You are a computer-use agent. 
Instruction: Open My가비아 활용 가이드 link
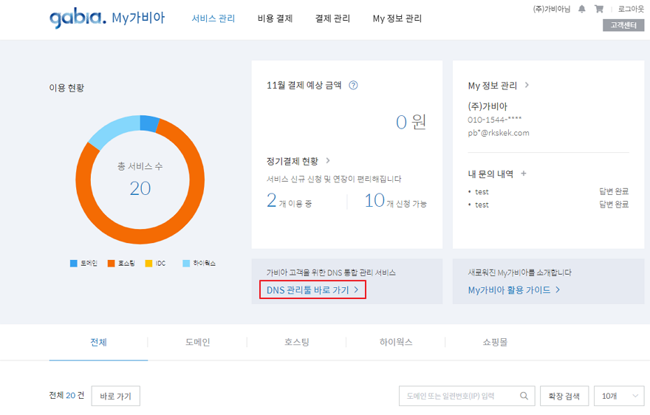pos(514,289)
